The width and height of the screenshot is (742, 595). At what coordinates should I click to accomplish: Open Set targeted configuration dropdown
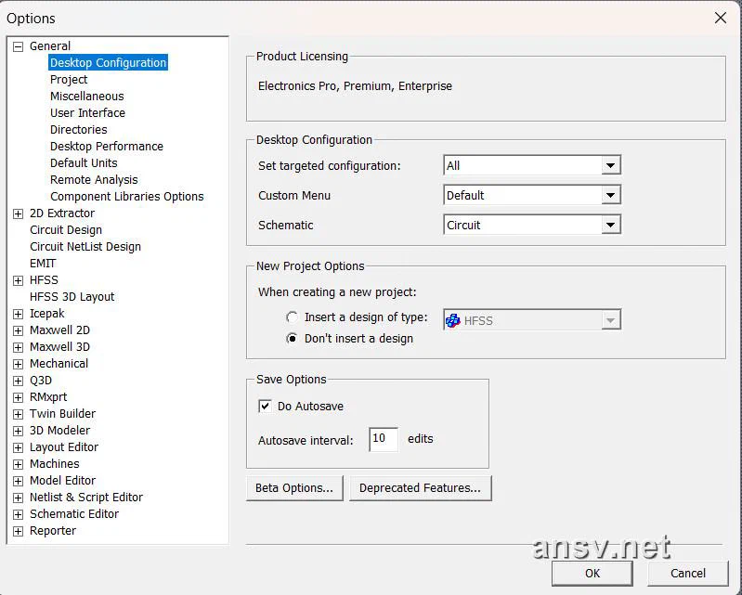tap(610, 165)
